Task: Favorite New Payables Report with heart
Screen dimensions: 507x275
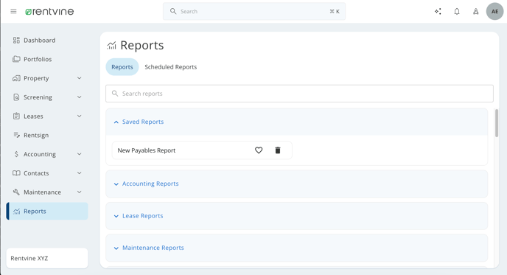Action: (259, 150)
